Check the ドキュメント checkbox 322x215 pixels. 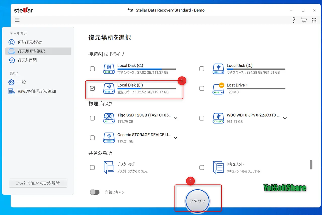(202, 167)
